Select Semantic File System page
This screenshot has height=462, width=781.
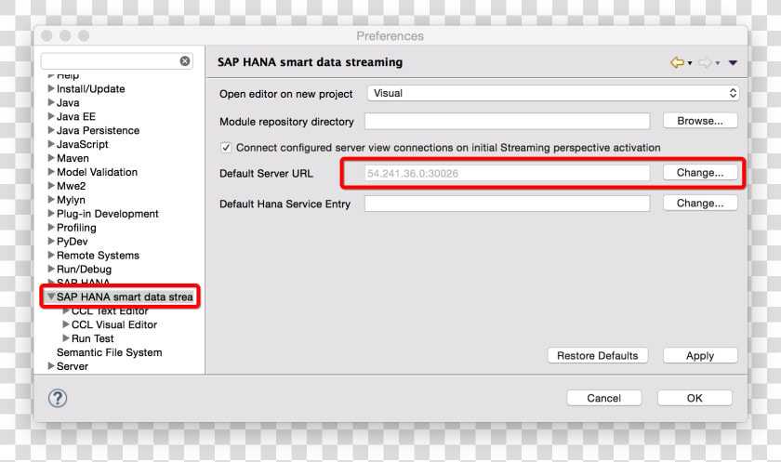(109, 352)
